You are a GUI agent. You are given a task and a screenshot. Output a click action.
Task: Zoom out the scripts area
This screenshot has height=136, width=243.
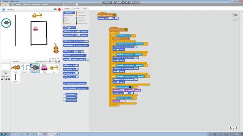pos(230,128)
